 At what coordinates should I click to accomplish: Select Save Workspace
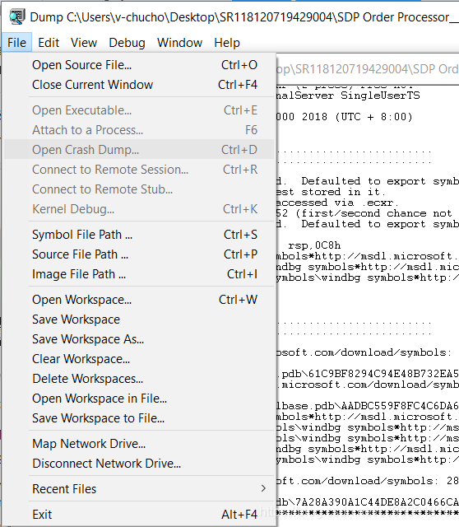click(139, 319)
